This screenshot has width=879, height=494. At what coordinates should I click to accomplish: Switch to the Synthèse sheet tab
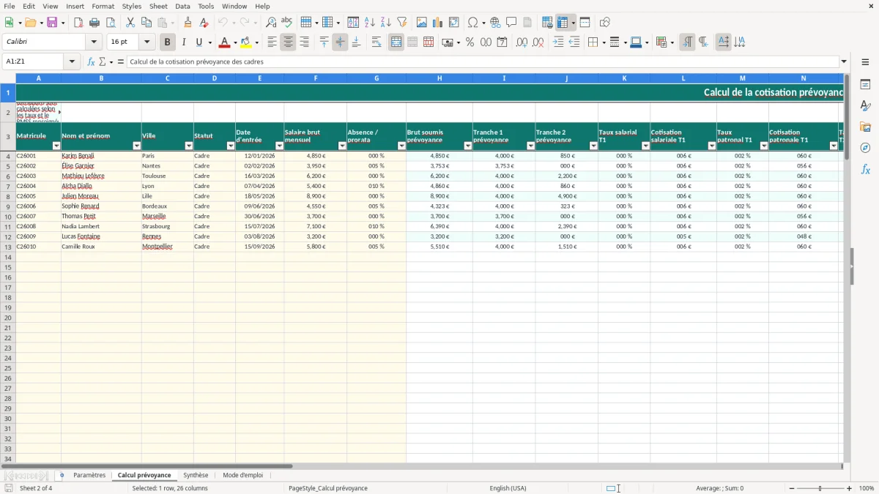(196, 475)
